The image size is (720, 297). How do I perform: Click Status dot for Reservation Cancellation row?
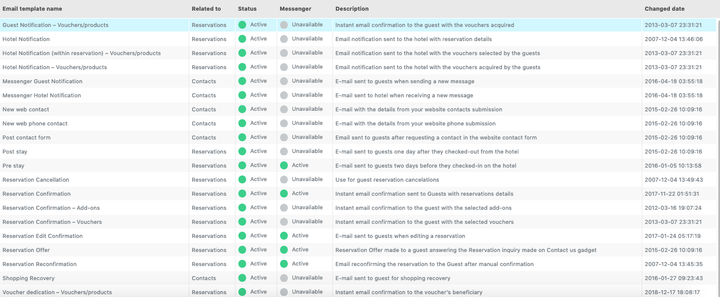(242, 179)
